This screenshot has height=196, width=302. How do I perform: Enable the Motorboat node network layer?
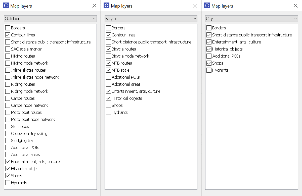click(8, 119)
